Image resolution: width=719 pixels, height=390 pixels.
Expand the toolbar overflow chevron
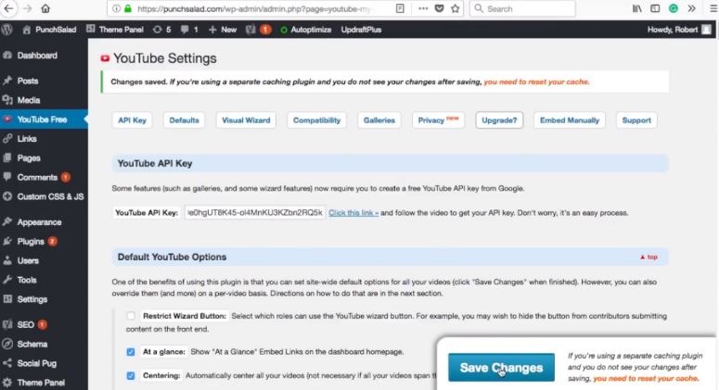point(691,8)
